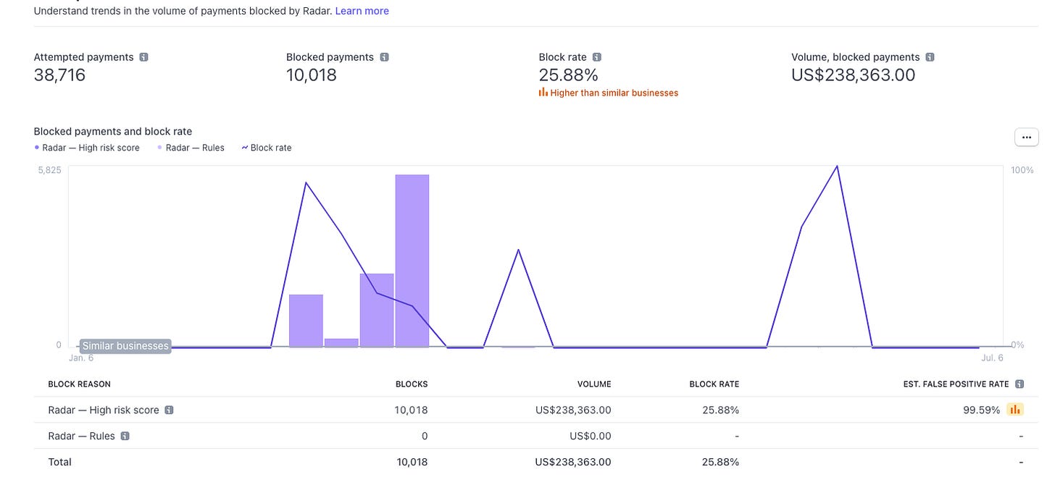Click the Similar businesses tooltip label
The height and width of the screenshot is (498, 1055).
[x=125, y=345]
